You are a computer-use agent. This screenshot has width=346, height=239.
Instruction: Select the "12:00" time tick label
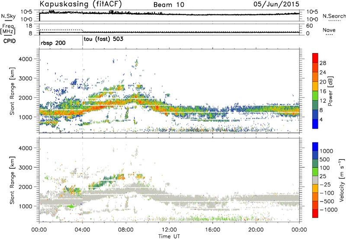[169, 230]
